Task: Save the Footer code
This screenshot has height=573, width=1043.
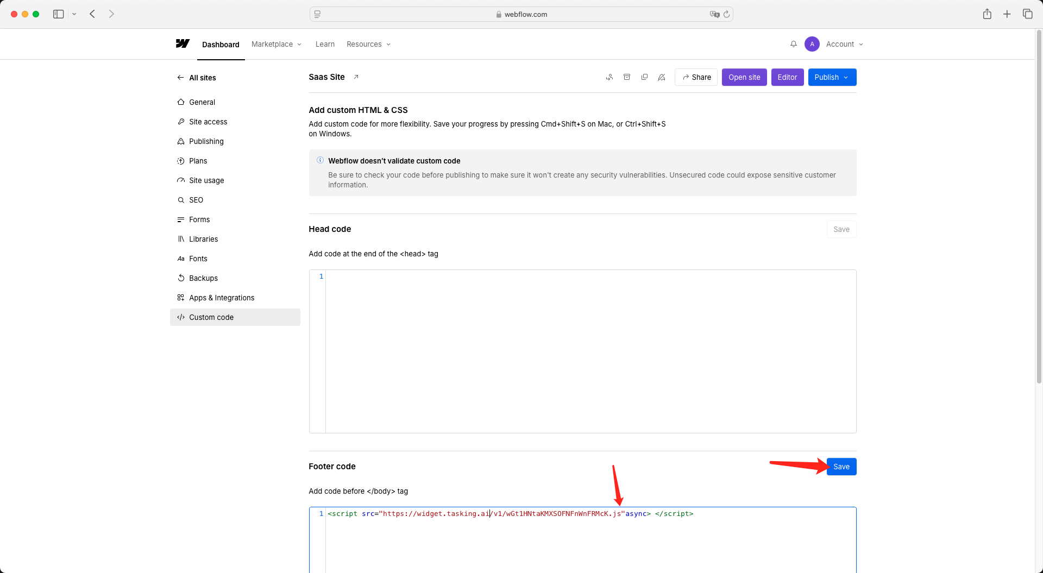Action: point(841,467)
